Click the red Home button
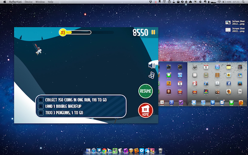 click(145, 110)
